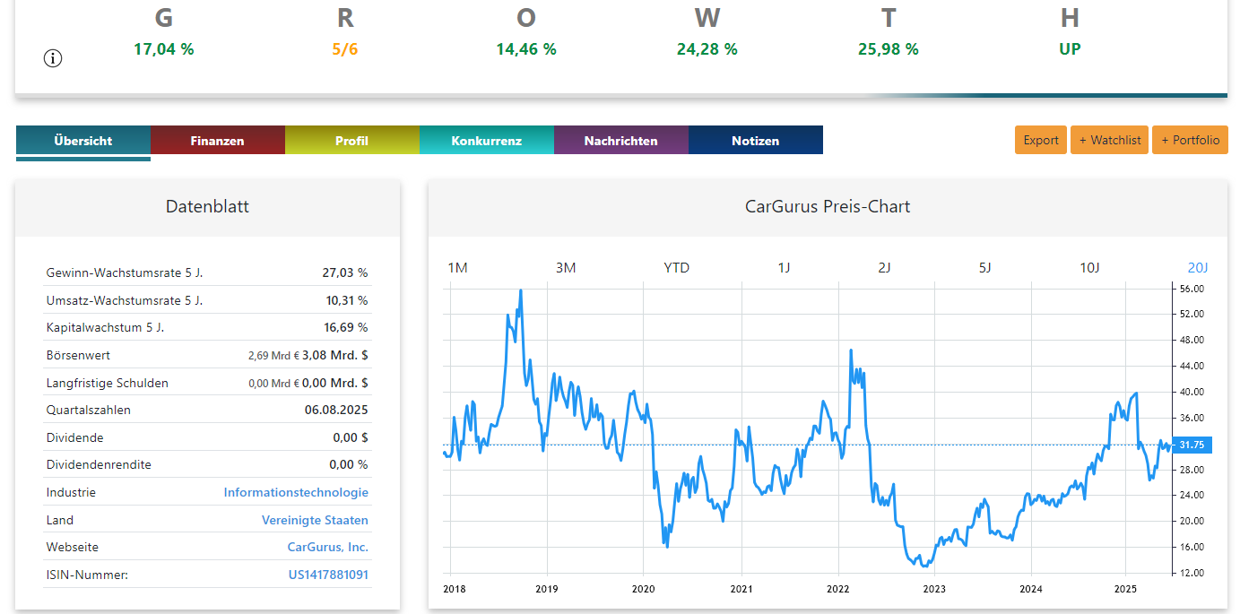Open the Übersicht tab
Viewport: 1240px width, 614px height.
(x=83, y=141)
